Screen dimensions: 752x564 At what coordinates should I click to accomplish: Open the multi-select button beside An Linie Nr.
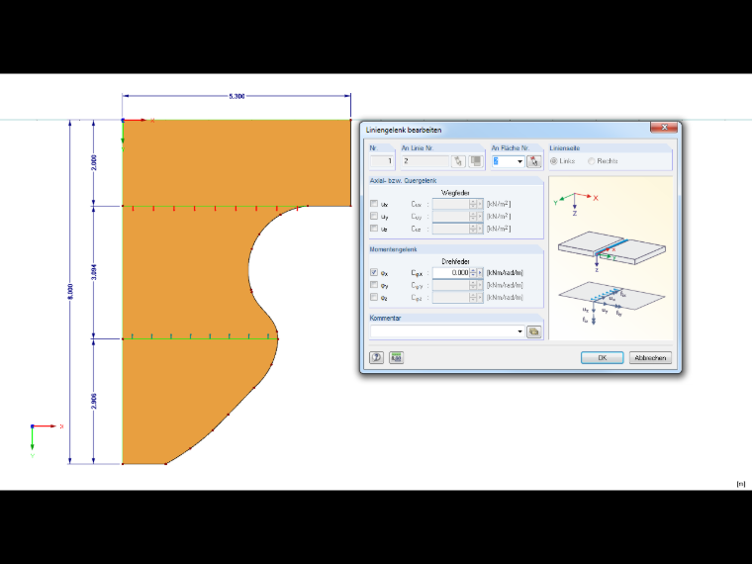(x=475, y=161)
